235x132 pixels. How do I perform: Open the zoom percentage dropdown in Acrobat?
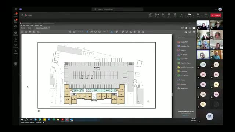[x=105, y=32]
